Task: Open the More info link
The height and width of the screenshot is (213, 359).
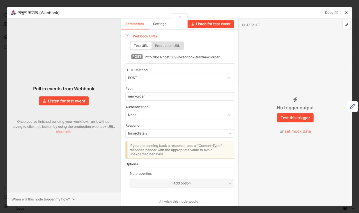Action: coord(64,132)
